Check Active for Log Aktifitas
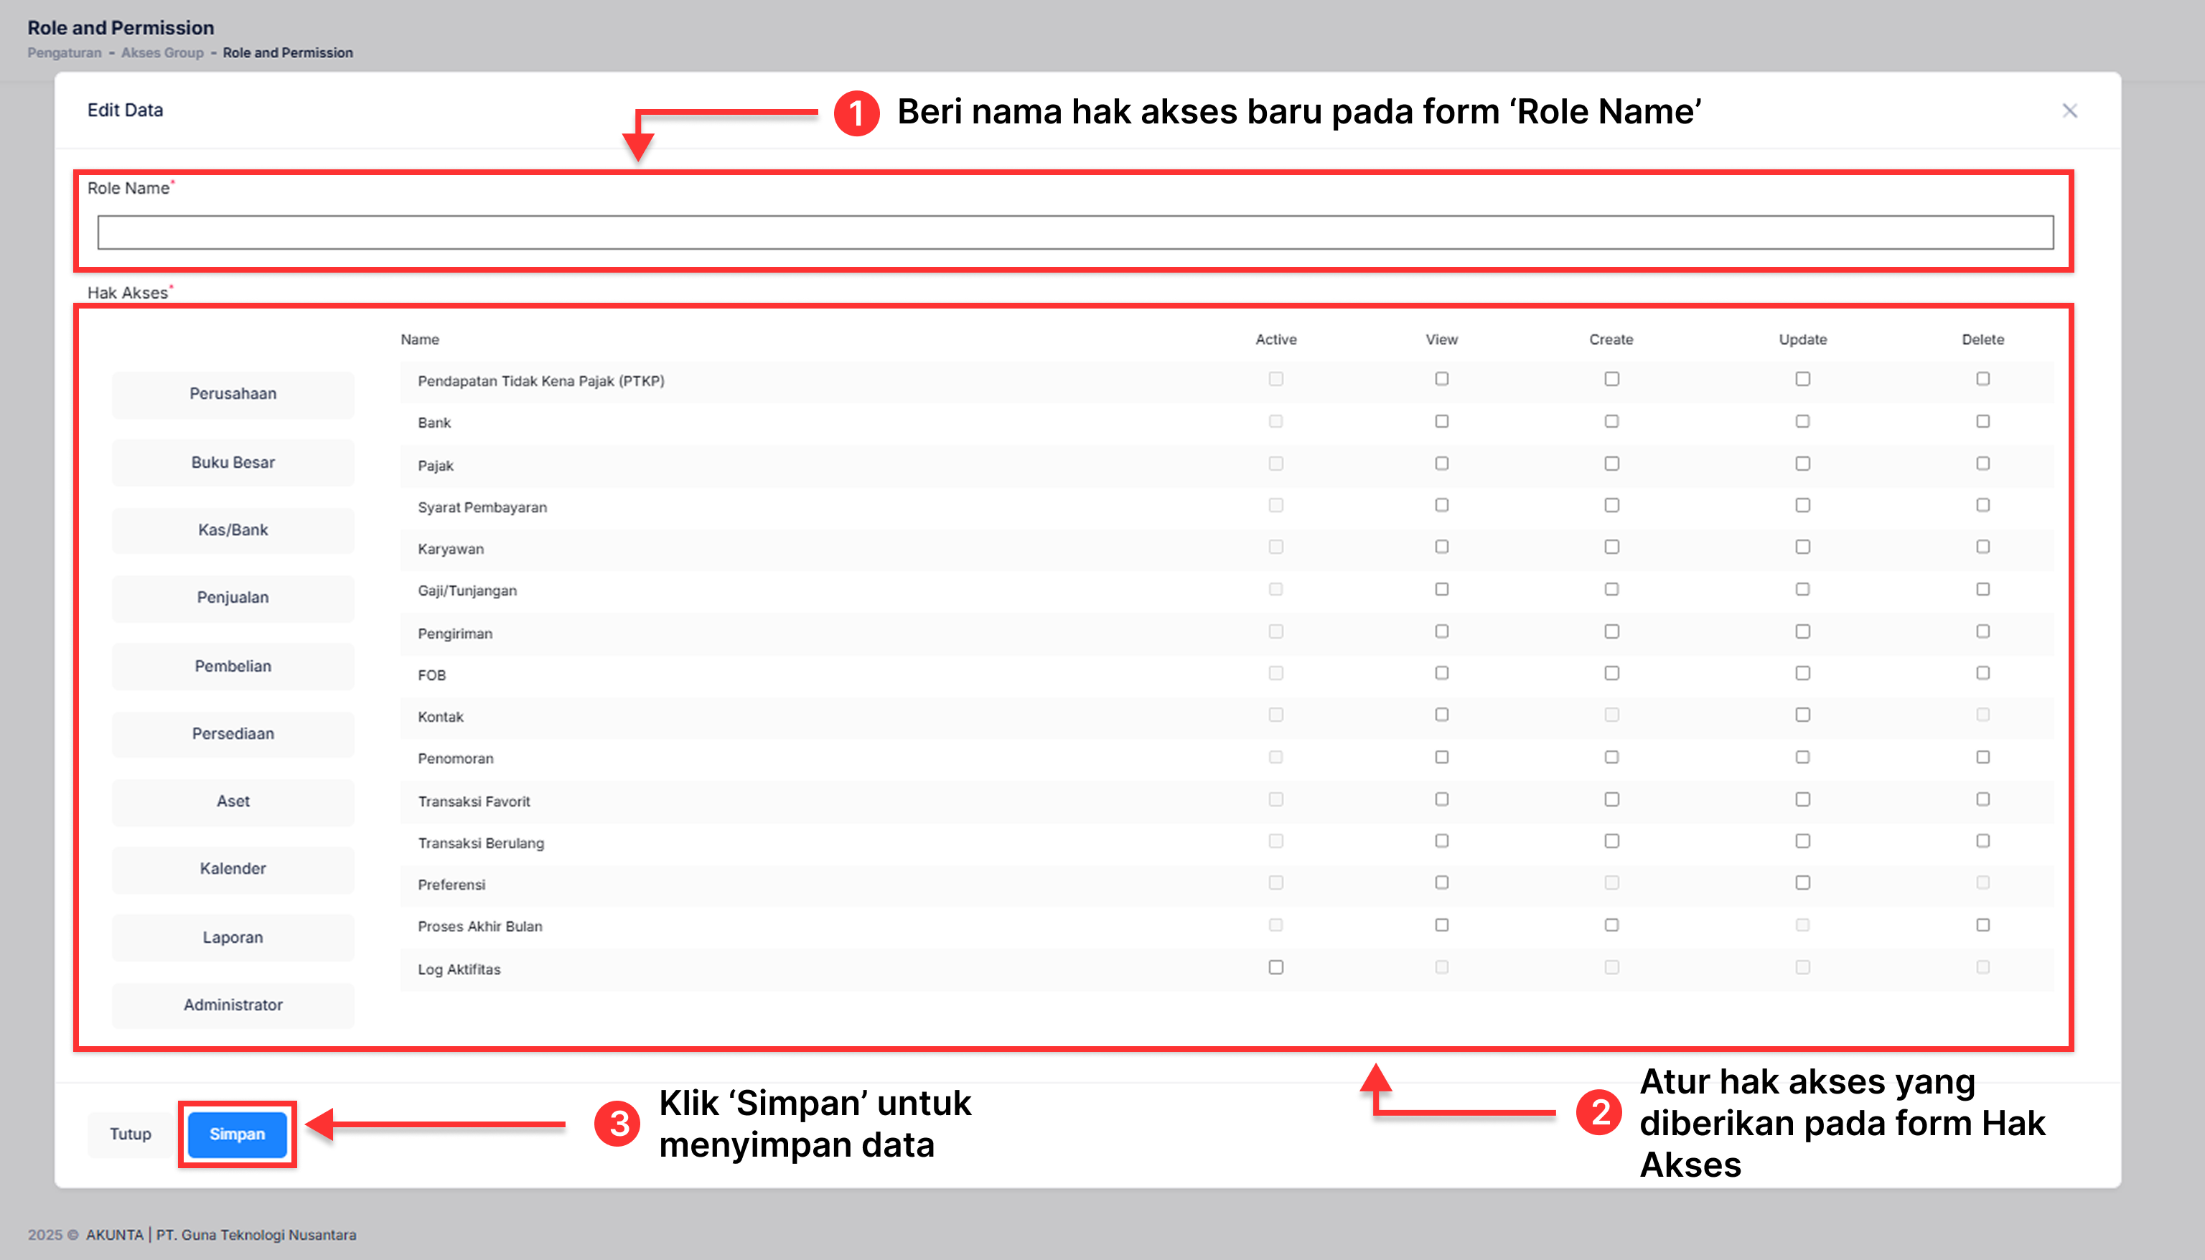Image resolution: width=2205 pixels, height=1260 pixels. [1275, 967]
